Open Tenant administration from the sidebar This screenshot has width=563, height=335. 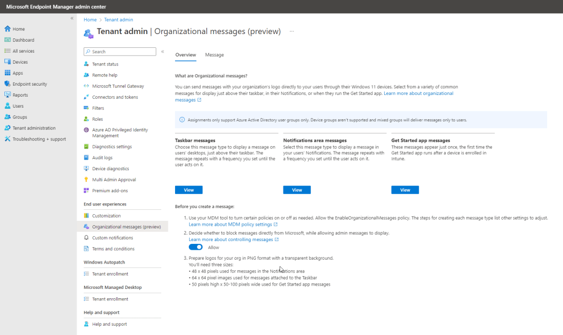pyautogui.click(x=7, y=127)
